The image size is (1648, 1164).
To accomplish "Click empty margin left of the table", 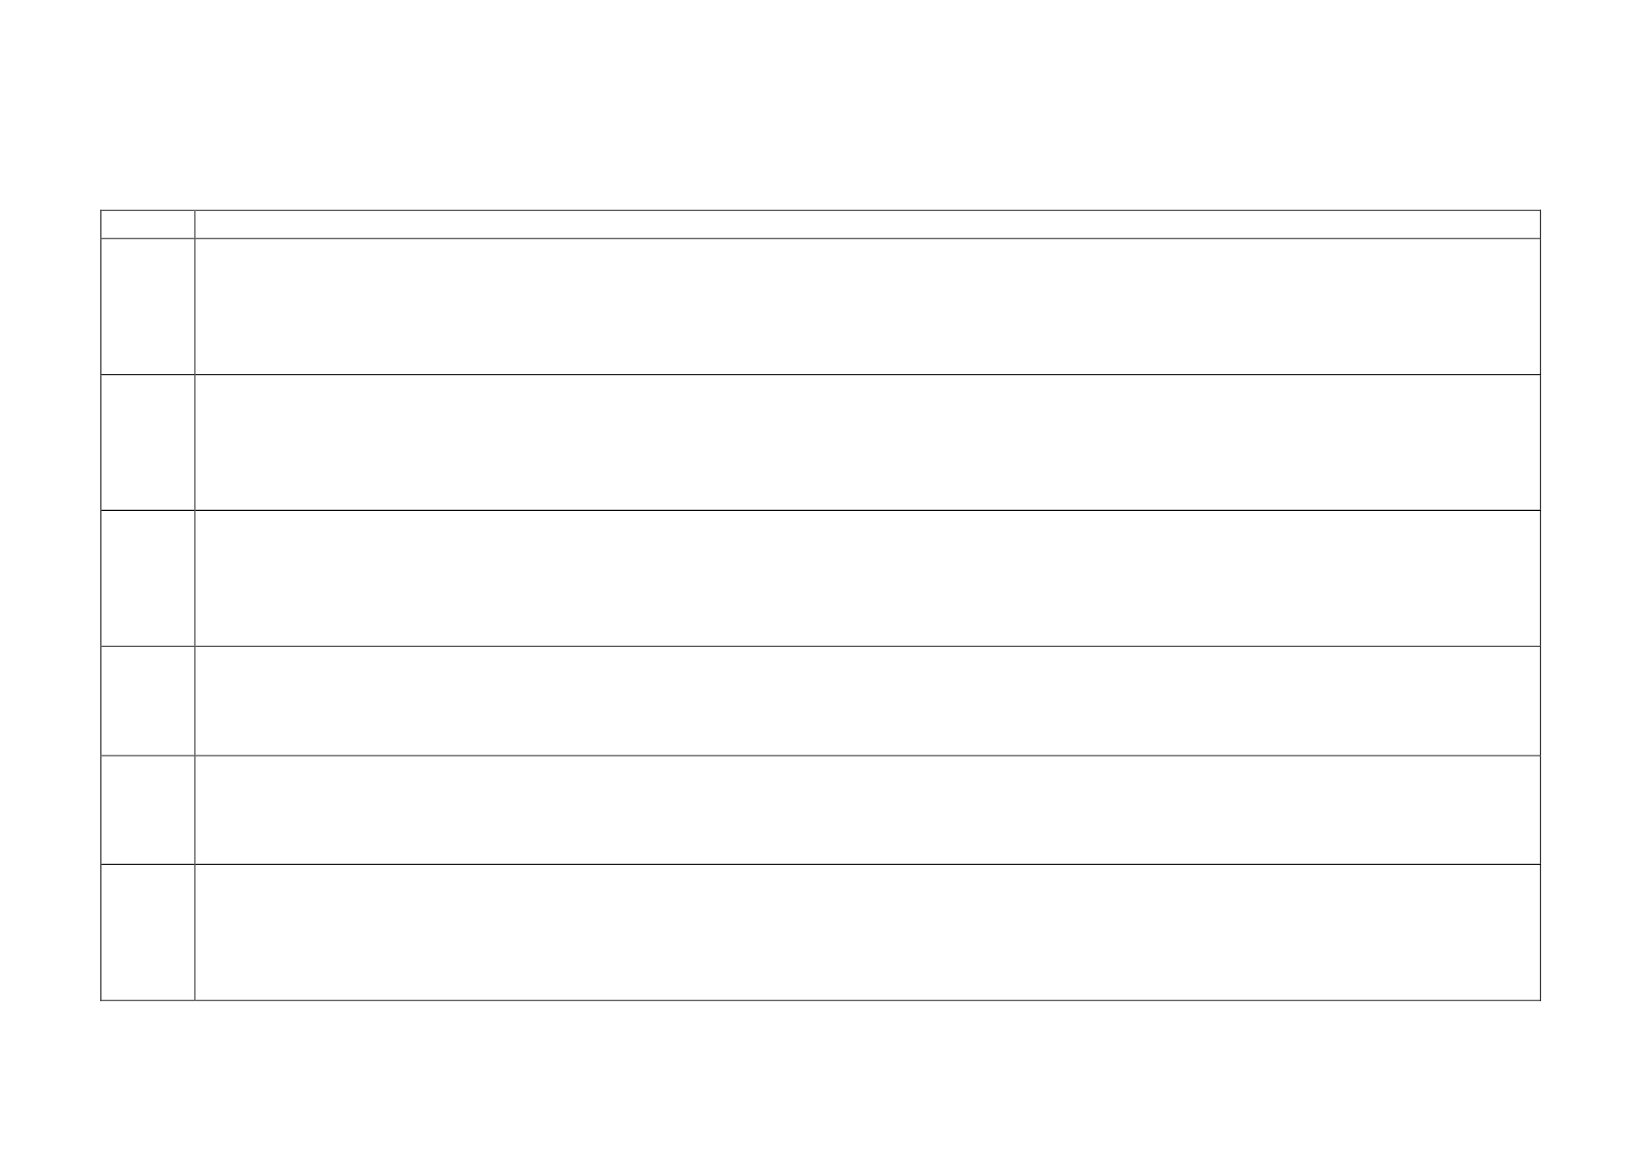I will (x=50, y=603).
